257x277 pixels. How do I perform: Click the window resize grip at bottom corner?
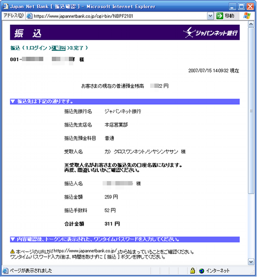pos(253,272)
